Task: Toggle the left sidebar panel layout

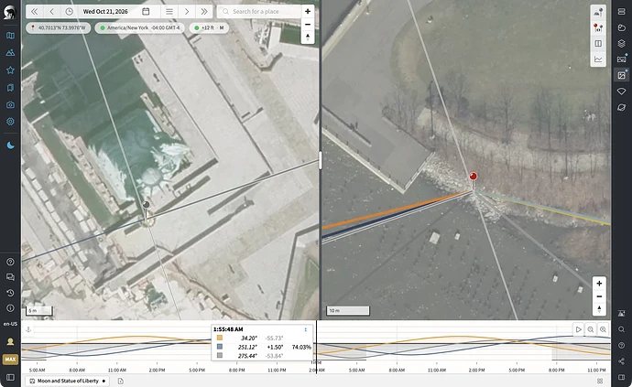Action: 10,377
